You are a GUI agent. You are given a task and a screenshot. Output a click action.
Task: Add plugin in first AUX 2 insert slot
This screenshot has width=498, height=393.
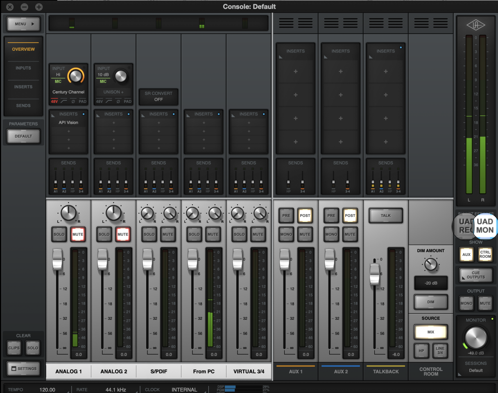(x=341, y=72)
